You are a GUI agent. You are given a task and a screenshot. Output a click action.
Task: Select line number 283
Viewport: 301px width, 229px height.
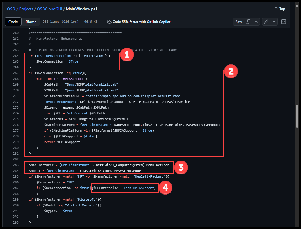coord(16,165)
